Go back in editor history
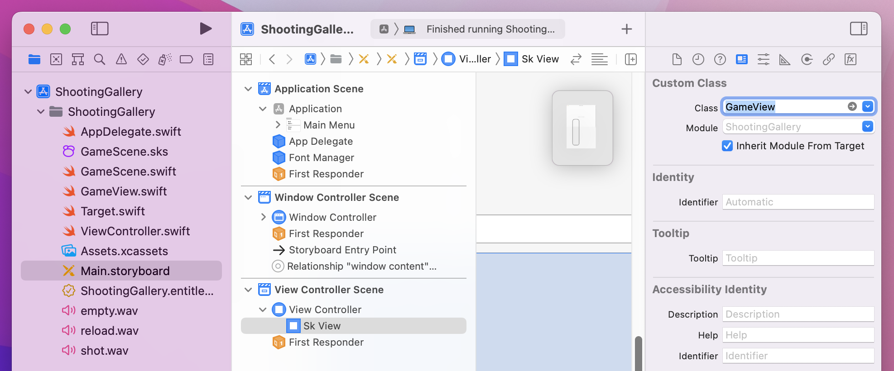The image size is (894, 371). point(272,59)
